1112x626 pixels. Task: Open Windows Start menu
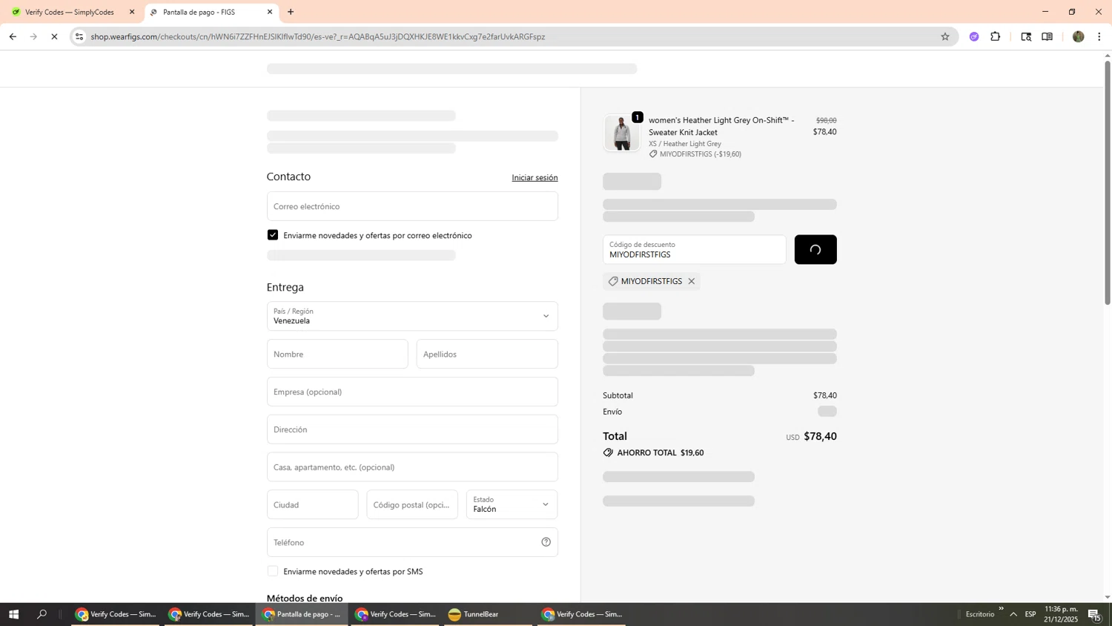pyautogui.click(x=13, y=614)
